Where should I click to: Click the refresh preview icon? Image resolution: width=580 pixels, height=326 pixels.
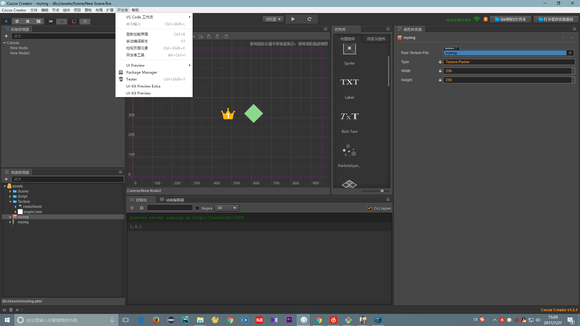309,19
